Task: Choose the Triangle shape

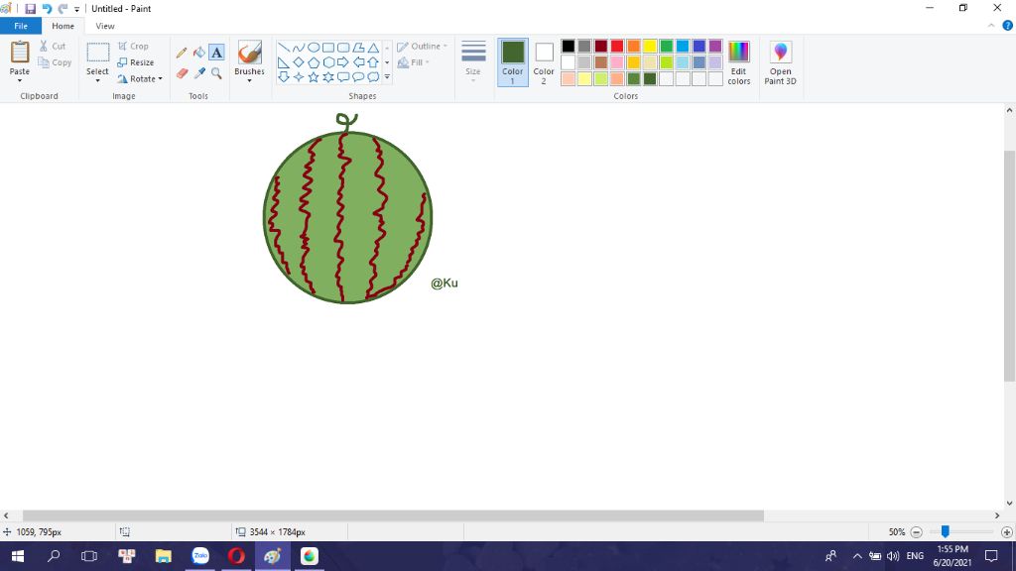Action: click(x=373, y=48)
